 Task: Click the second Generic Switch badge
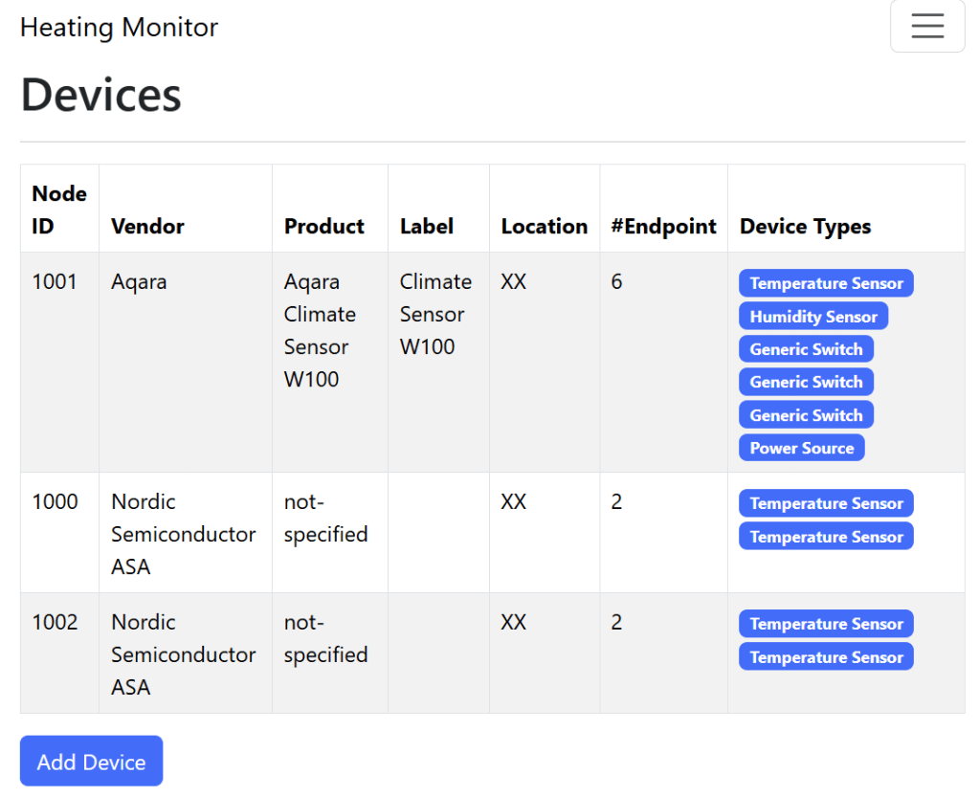click(x=806, y=382)
